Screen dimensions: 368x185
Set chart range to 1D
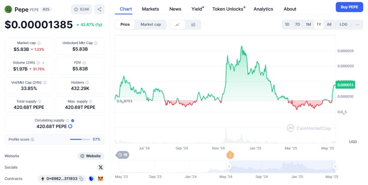(x=287, y=24)
